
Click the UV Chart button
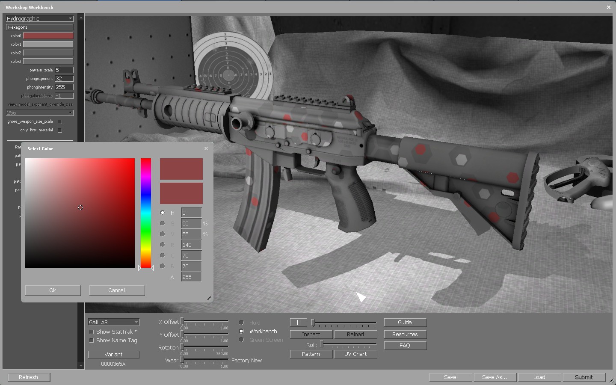coord(355,354)
